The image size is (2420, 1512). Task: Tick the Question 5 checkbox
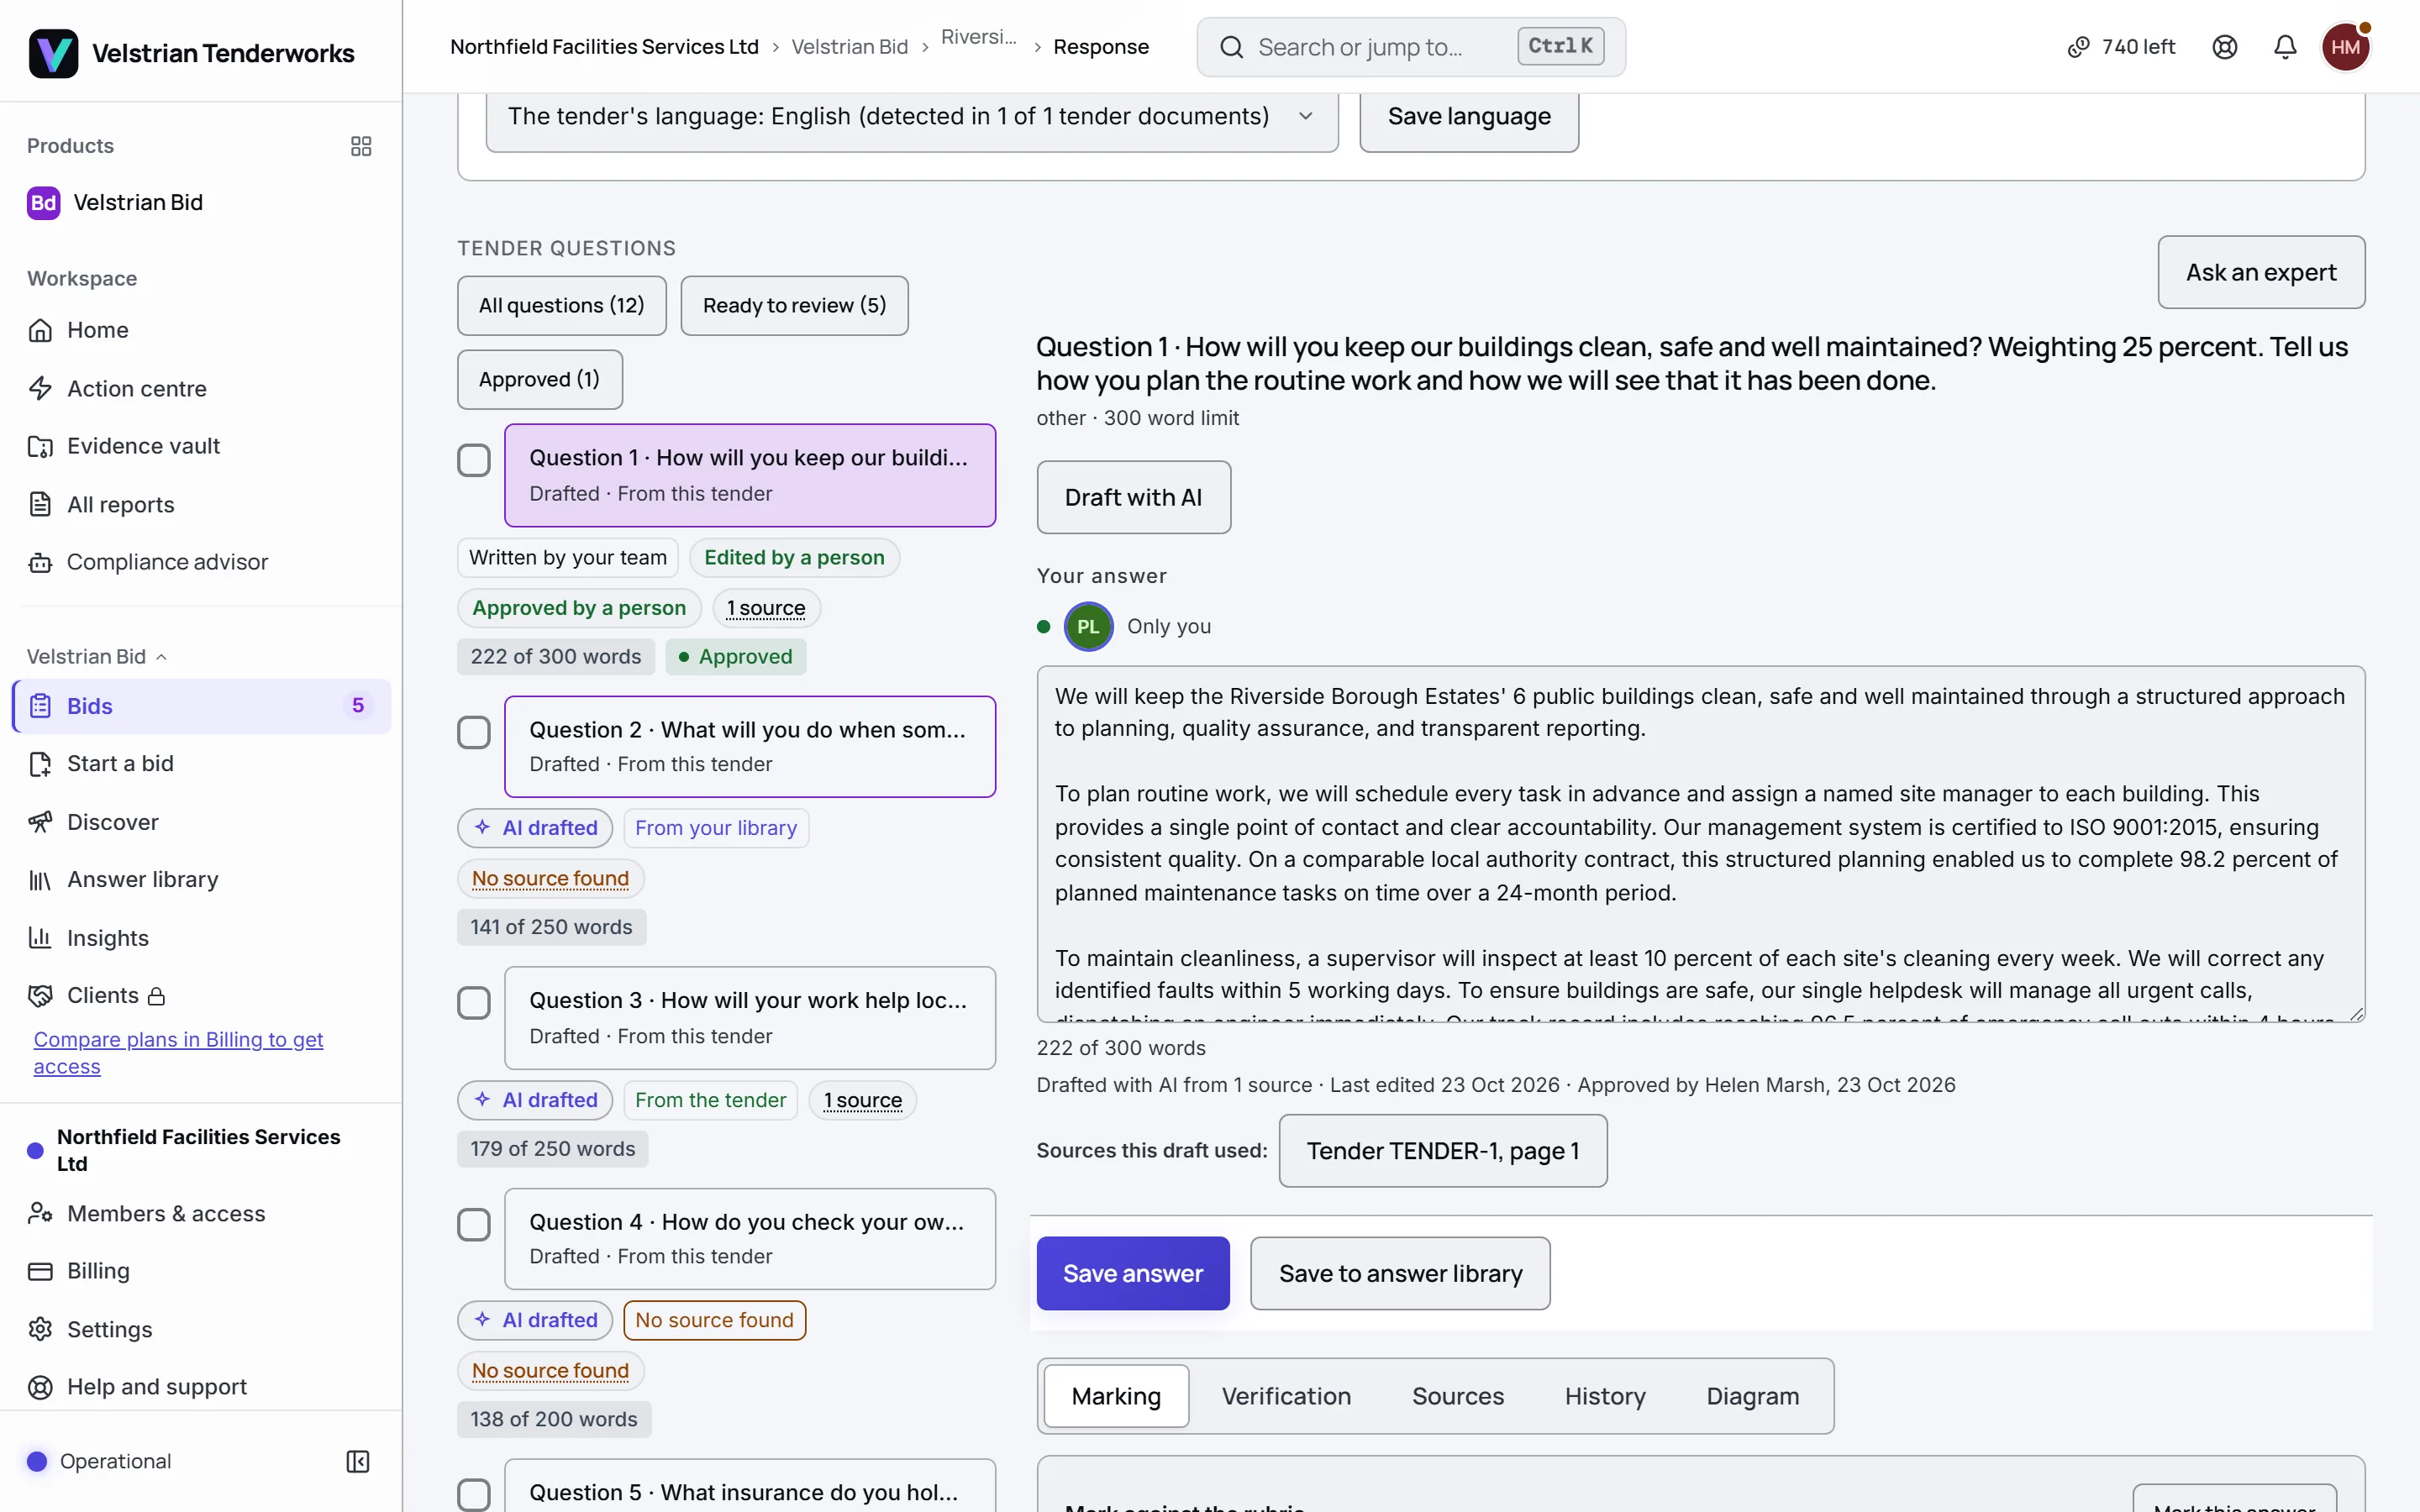point(474,1495)
